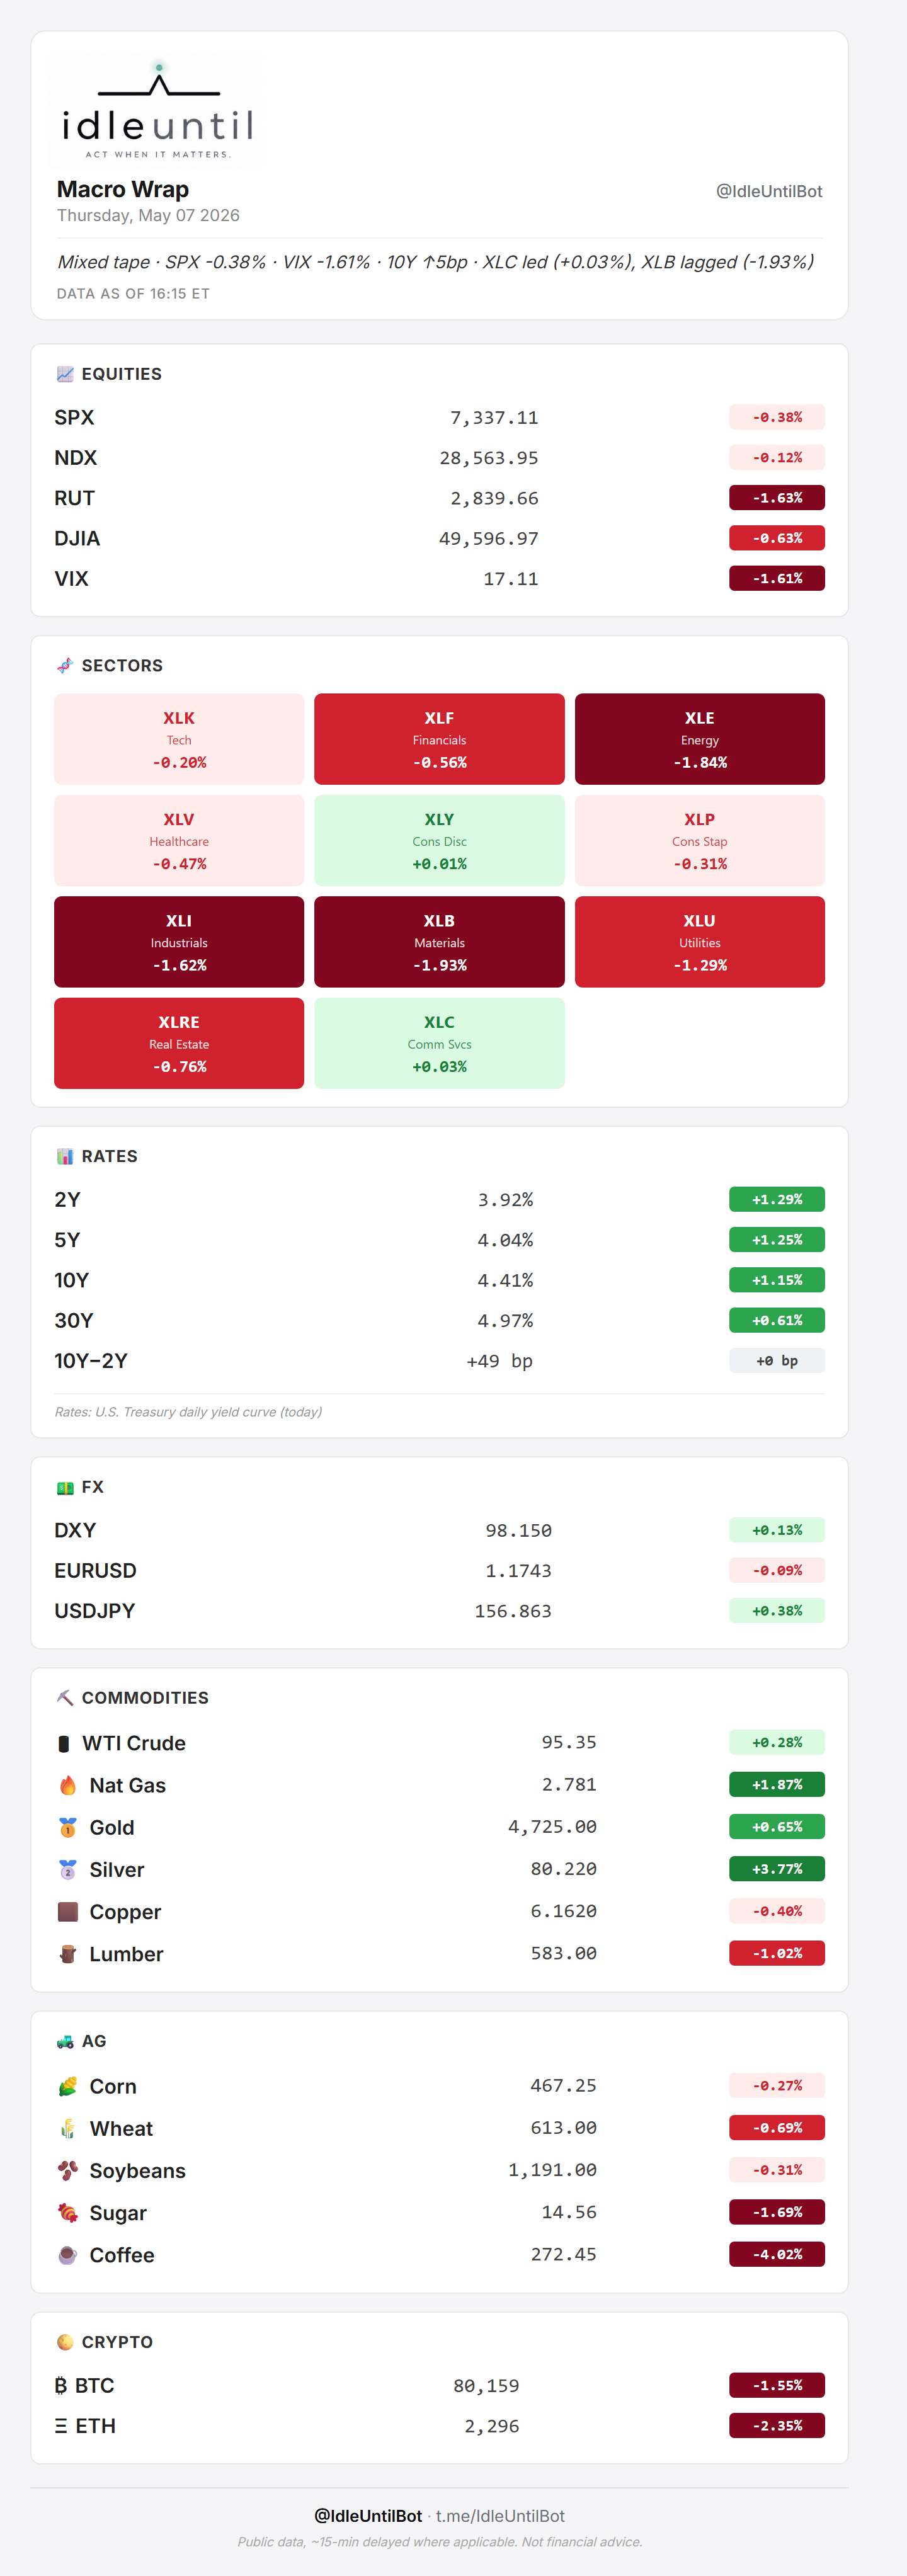
Task: Click the Nat Gas flame icon
Action: coord(67,1785)
